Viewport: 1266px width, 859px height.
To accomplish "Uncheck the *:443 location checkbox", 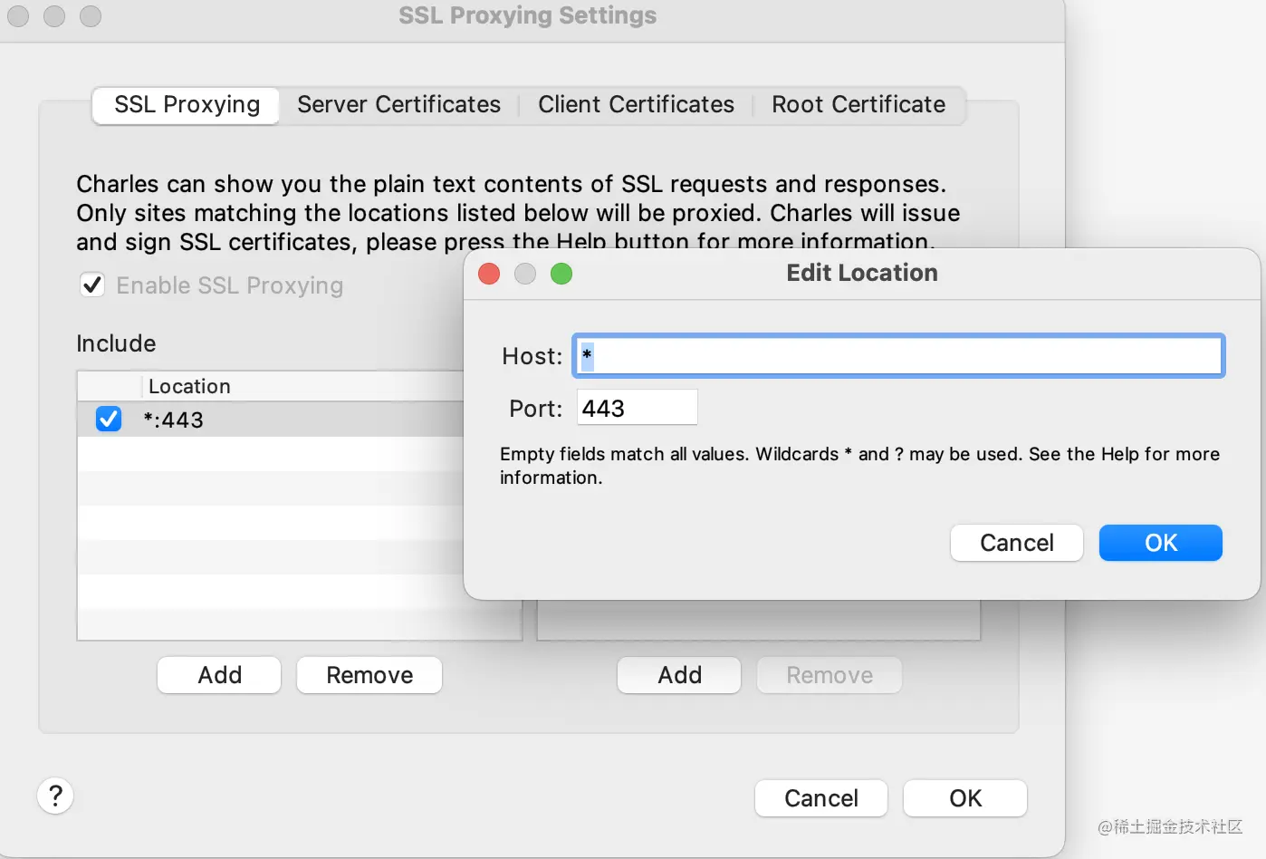I will [x=109, y=420].
